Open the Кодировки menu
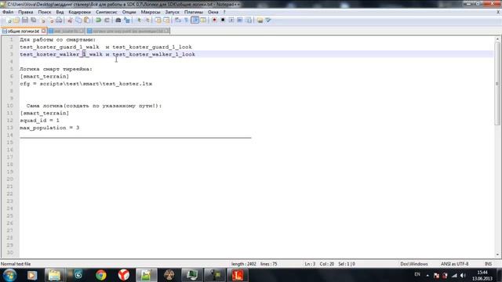This screenshot has width=502, height=282. point(80,12)
